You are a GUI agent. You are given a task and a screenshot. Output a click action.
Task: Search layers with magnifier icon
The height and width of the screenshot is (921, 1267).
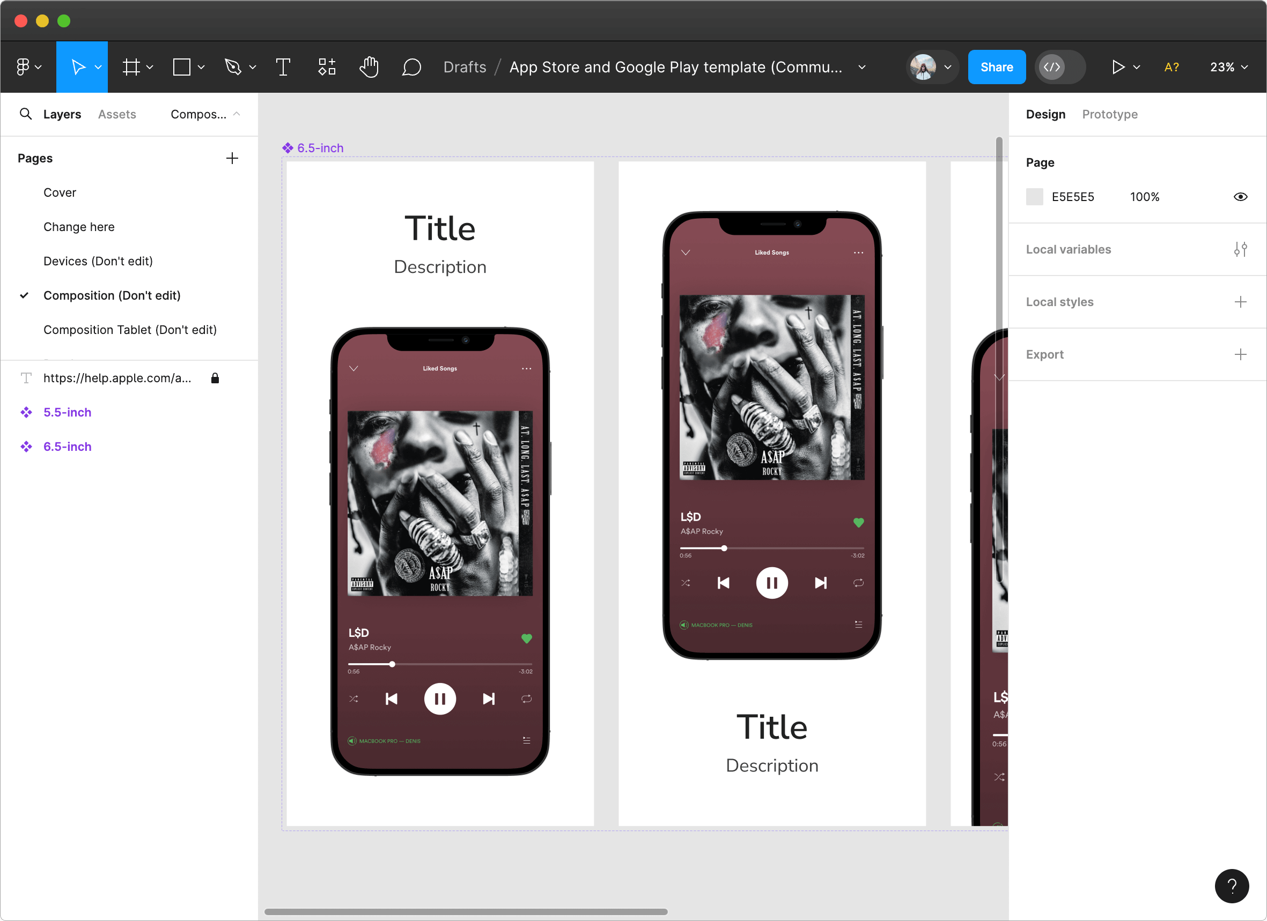coord(26,114)
